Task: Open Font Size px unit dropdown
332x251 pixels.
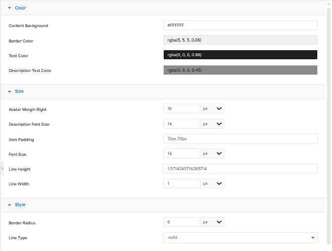Action: coord(212,153)
